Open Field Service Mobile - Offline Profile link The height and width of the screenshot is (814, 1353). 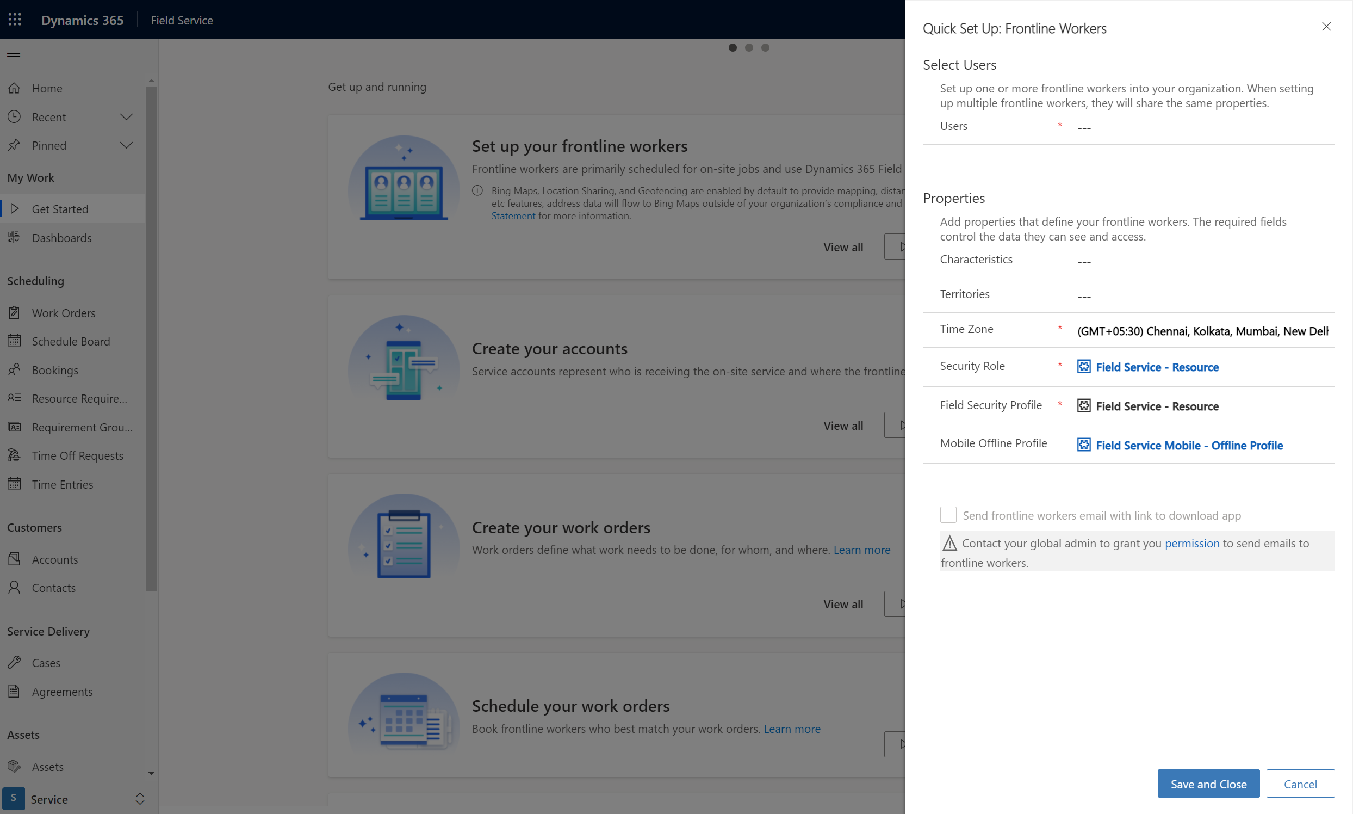1189,445
